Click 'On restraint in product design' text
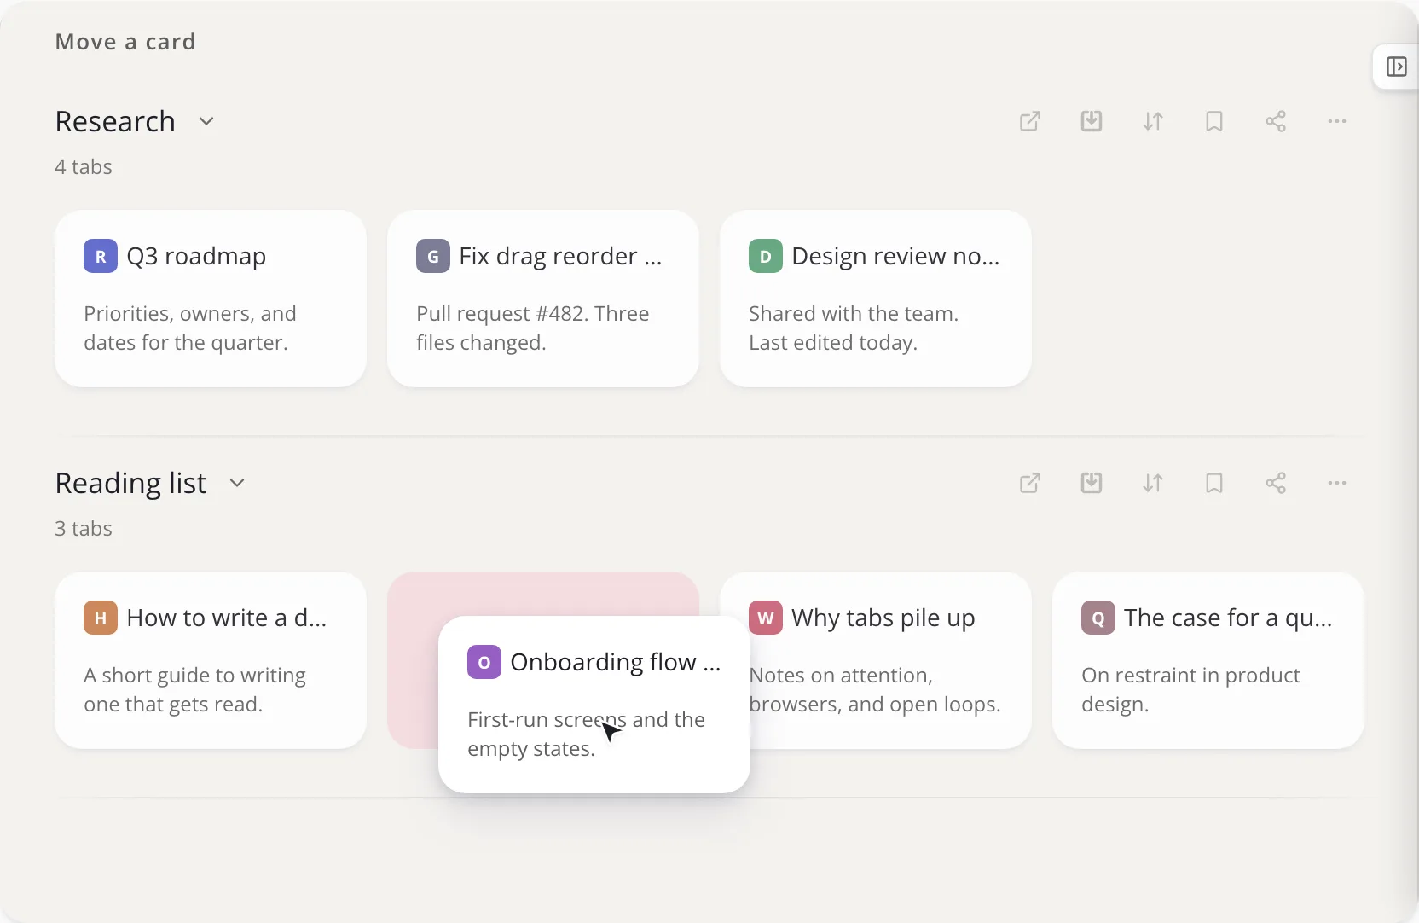1419x923 pixels. (1191, 689)
